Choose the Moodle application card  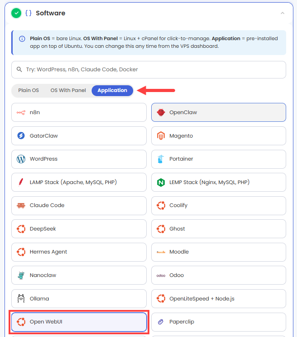tap(218, 252)
